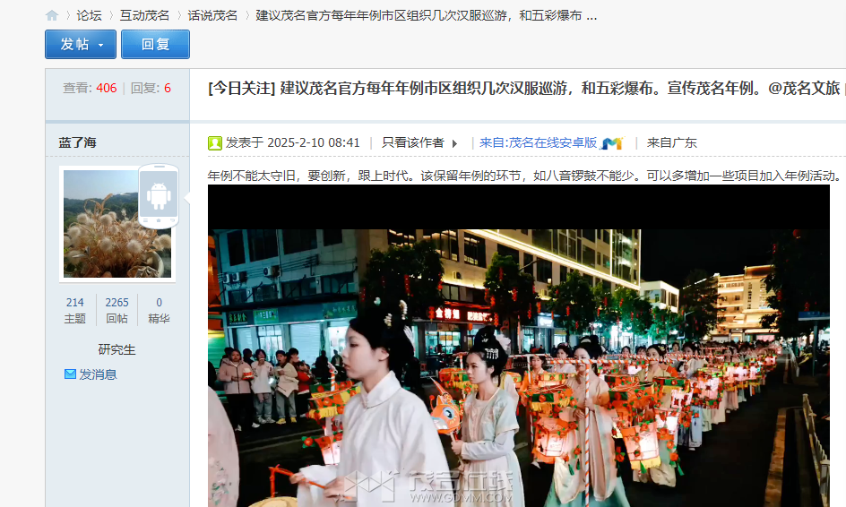
Task: Open the 发帖 dropdown button
Action: pos(81,44)
